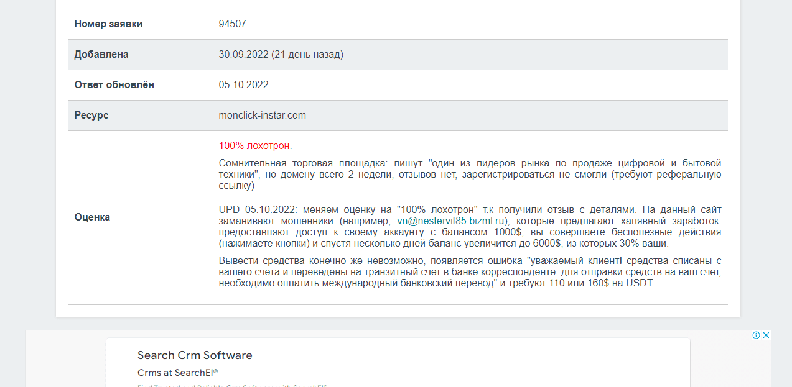The image size is (792, 387).
Task: Click the "Crms at SearchEI" ad subtitle
Action: coord(177,372)
